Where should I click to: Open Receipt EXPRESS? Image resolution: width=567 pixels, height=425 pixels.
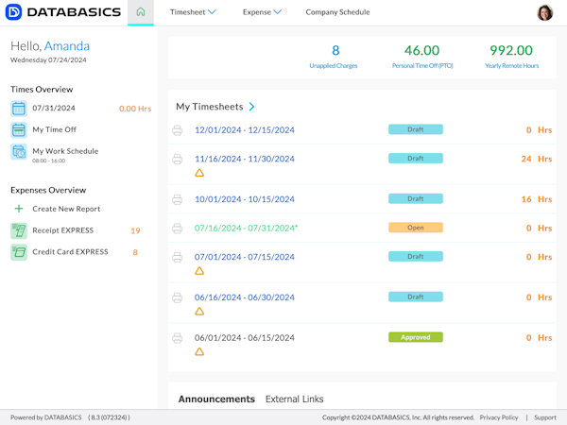(63, 230)
